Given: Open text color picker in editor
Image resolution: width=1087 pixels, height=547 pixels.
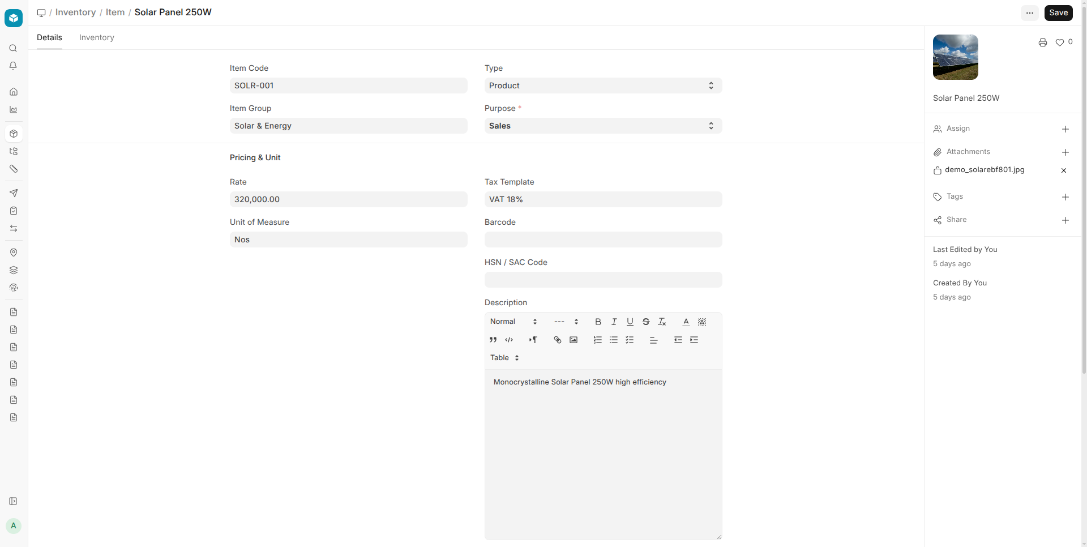Looking at the screenshot, I should click(686, 322).
